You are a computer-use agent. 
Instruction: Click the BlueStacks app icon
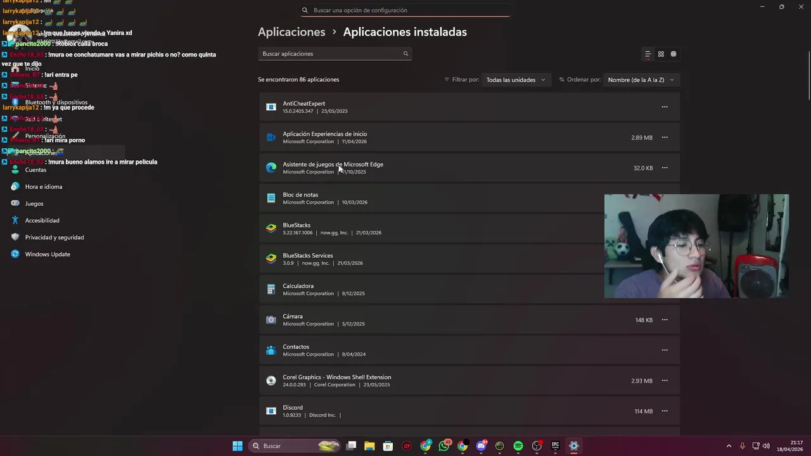tap(271, 229)
